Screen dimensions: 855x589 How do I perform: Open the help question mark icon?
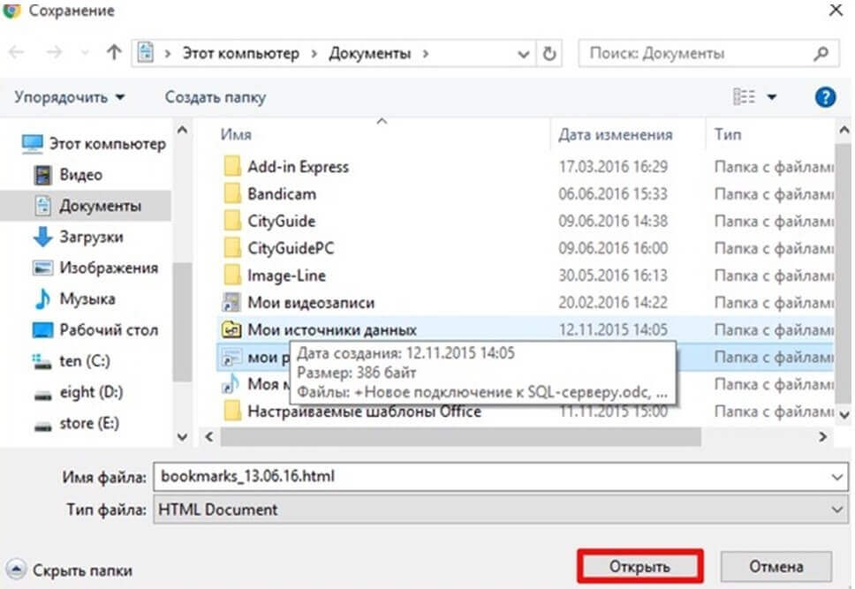click(x=825, y=97)
